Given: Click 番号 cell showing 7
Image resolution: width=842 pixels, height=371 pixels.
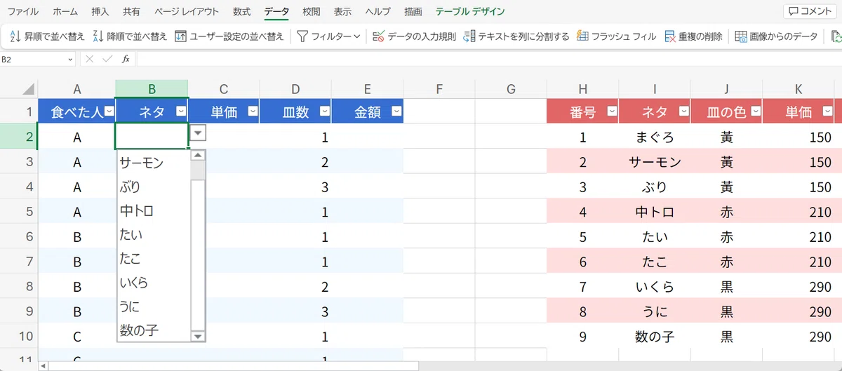Looking at the screenshot, I should 583,286.
